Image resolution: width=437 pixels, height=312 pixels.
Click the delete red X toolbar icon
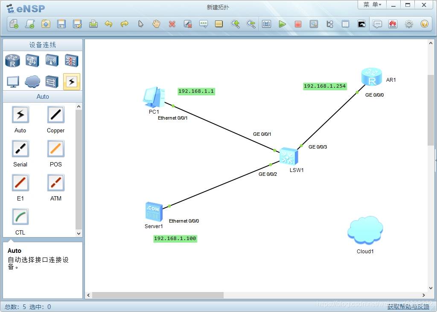[172, 24]
